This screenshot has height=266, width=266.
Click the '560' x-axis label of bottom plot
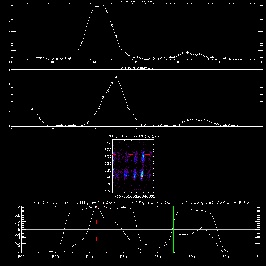123,257
